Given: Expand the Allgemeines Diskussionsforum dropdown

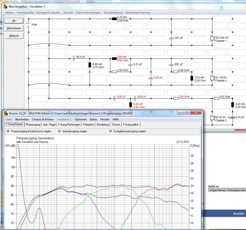Looking at the screenshot, I should tap(227, 190).
